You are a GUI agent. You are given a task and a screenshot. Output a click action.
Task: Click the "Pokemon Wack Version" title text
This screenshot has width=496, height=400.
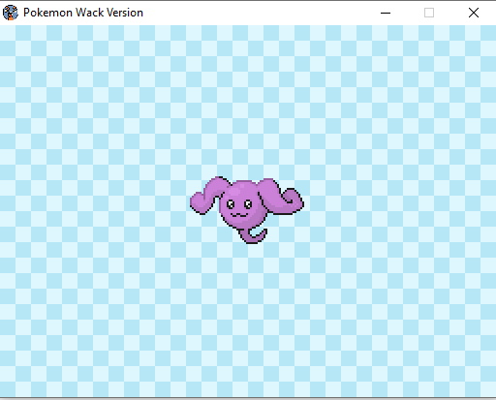(x=83, y=13)
